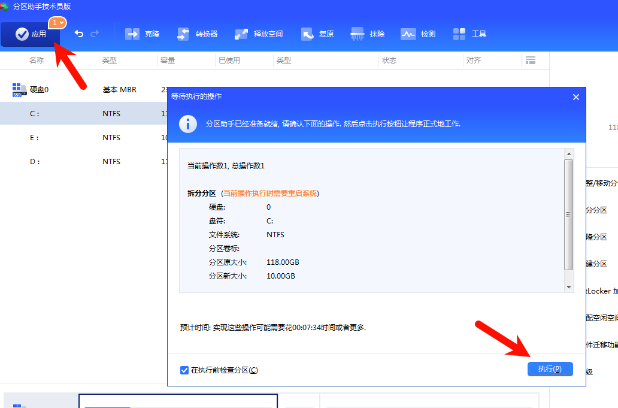Click the undo arrow icon
Viewport: 618px width, 408px height.
pyautogui.click(x=78, y=34)
